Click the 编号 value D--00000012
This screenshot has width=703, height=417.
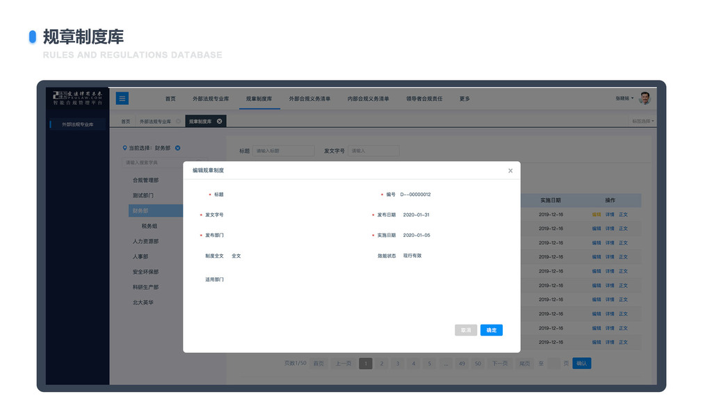coord(415,195)
